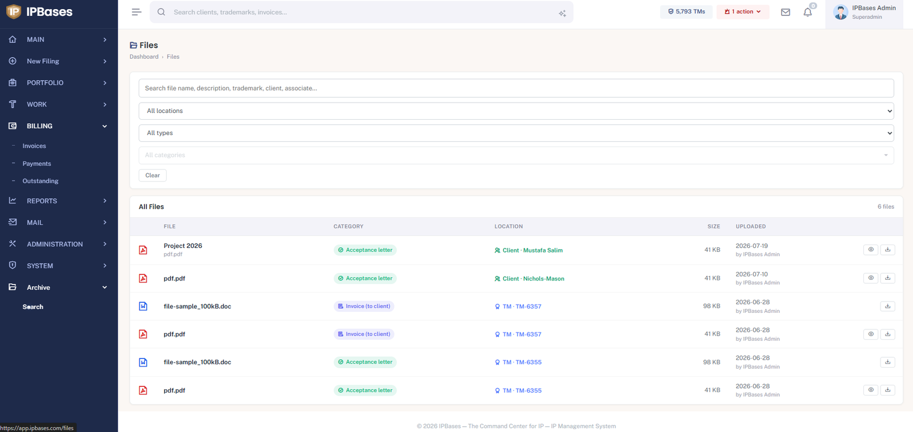Viewport: 913px width, 432px height.
Task: Open the notifications bell
Action: point(807,12)
